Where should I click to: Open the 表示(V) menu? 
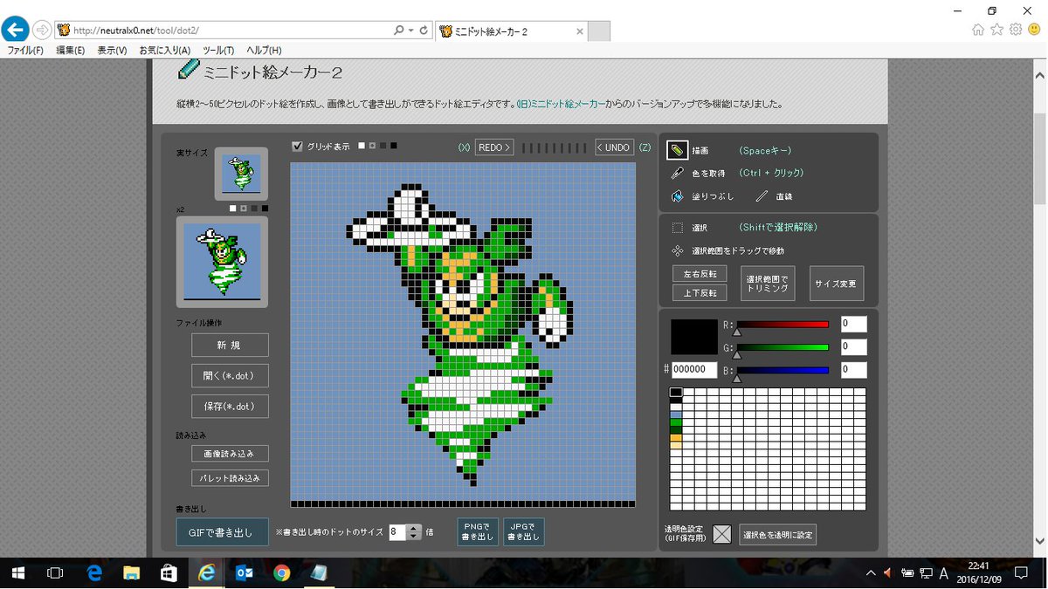[112, 51]
